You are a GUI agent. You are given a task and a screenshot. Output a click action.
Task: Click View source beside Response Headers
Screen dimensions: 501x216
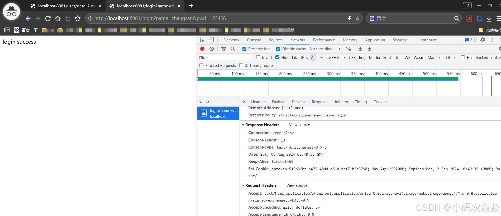pyautogui.click(x=299, y=125)
